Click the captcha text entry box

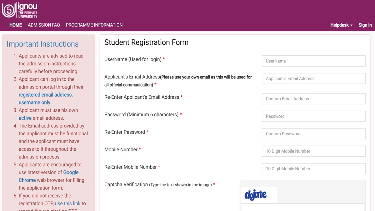302,208
